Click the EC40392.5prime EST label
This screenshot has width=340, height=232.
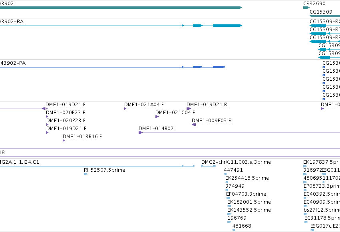(x=322, y=194)
